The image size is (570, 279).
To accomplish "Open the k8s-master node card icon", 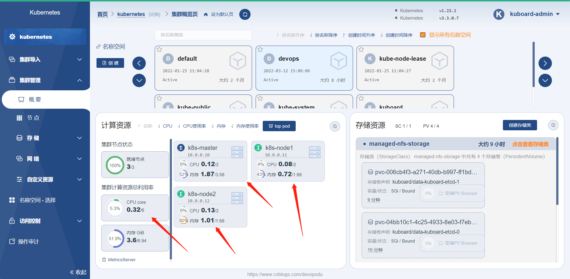I will point(237,152).
